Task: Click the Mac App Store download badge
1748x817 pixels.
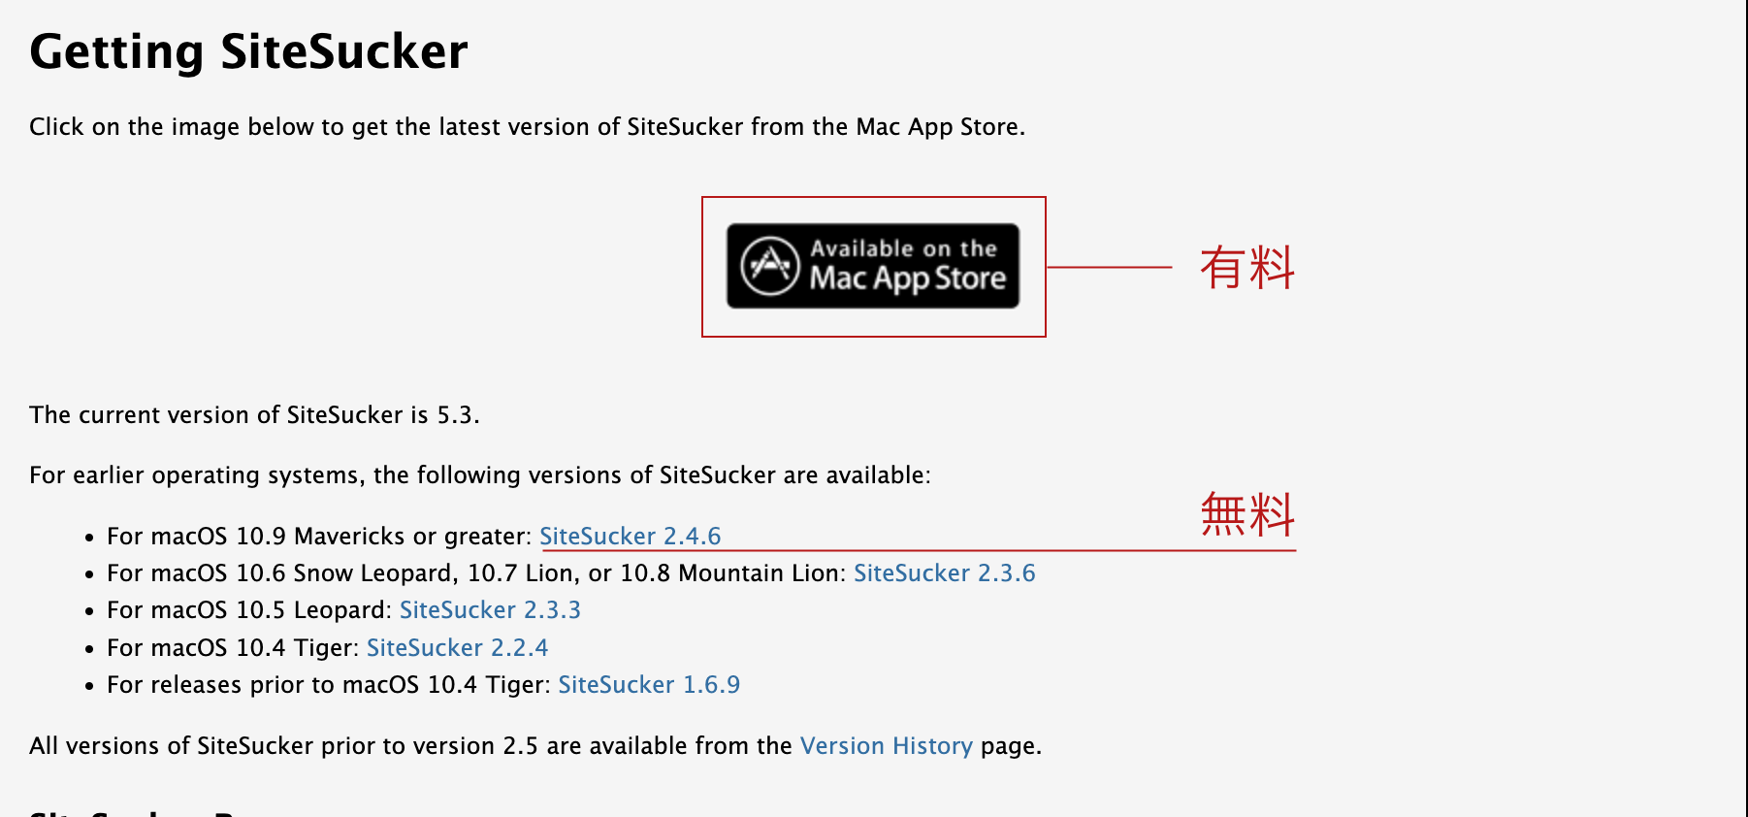Action: click(873, 266)
